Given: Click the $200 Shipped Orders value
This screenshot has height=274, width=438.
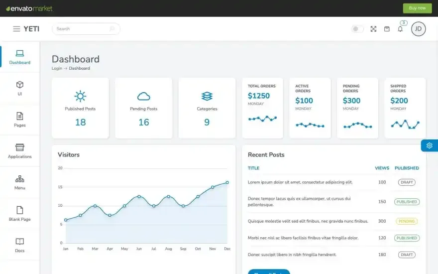Looking at the screenshot, I should click(399, 101).
